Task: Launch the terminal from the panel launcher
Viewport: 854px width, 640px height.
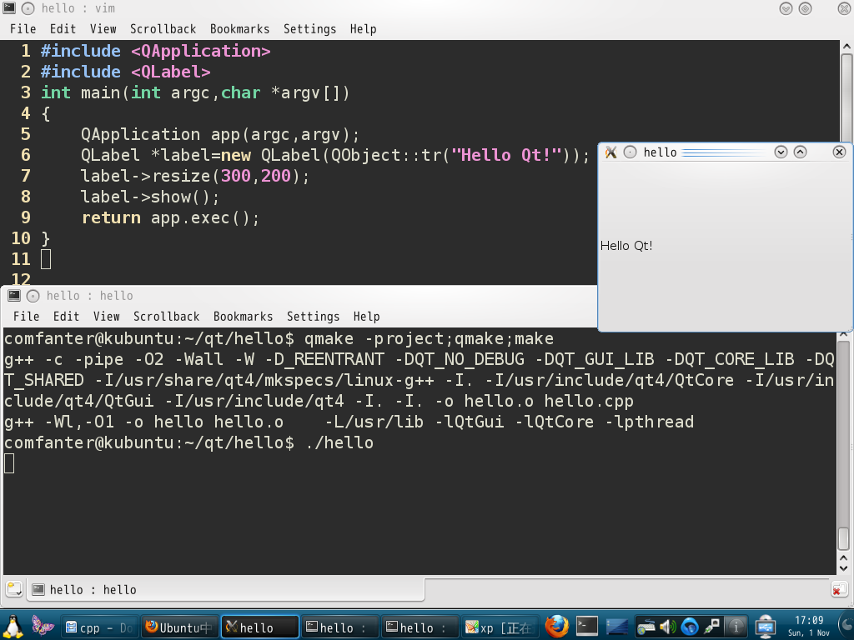Action: [587, 627]
